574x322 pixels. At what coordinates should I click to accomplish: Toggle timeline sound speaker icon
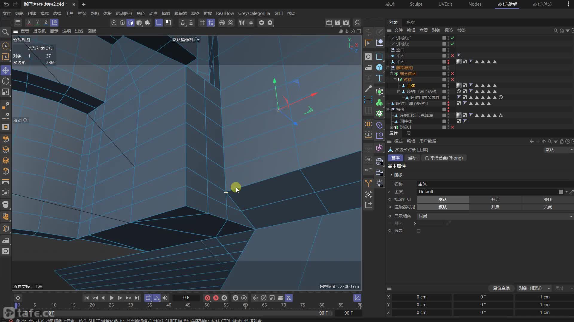coord(165,298)
